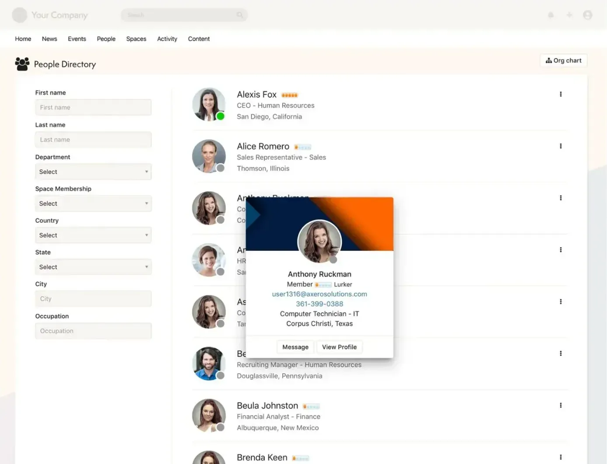This screenshot has width=607, height=464.
Task: Click Alexis Fox's star rating badge
Action: [x=289, y=95]
